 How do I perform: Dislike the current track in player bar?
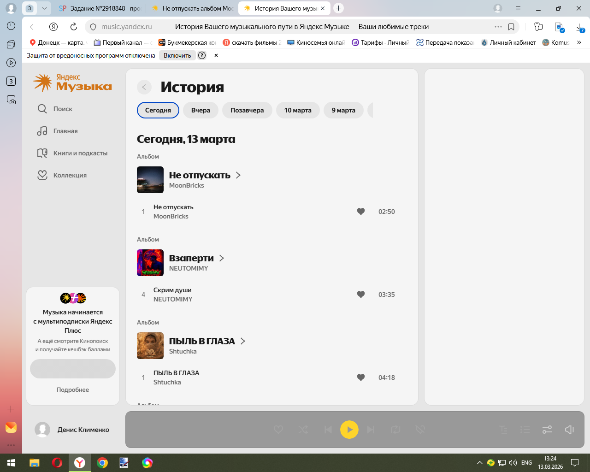tap(420, 430)
